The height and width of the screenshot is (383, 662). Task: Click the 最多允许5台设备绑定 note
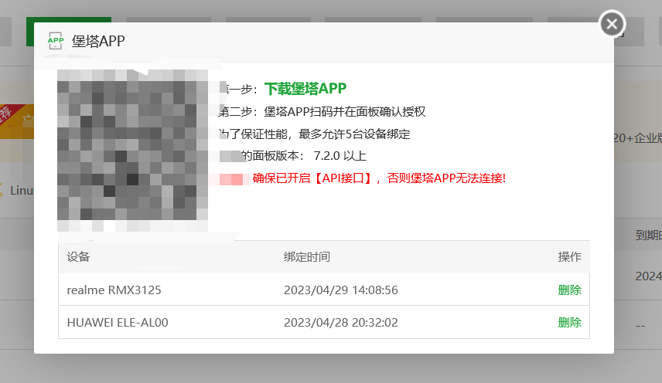[354, 134]
